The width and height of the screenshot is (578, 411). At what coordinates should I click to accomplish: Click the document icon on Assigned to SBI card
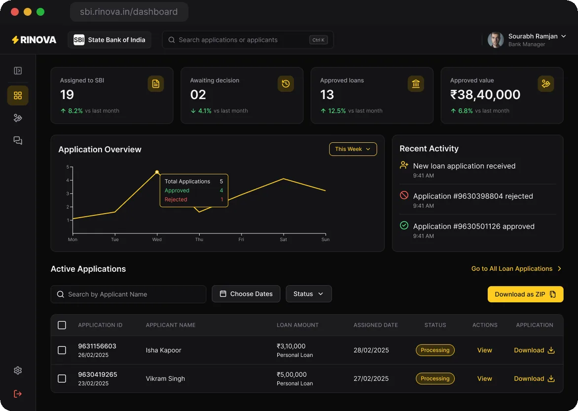point(156,84)
